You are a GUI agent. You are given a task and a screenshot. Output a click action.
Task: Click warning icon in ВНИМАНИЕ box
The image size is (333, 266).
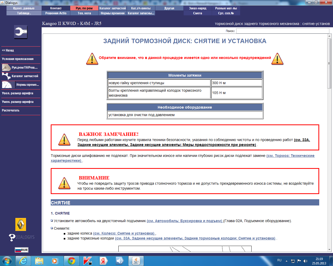point(64,183)
